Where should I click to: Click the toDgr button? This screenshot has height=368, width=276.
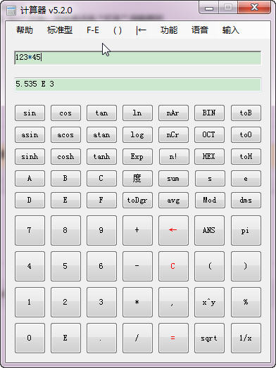click(137, 201)
